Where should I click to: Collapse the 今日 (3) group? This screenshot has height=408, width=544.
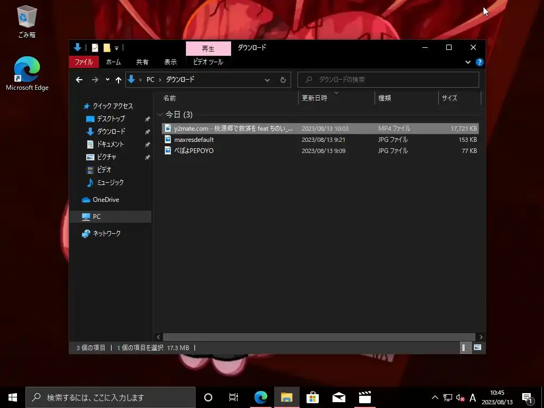coord(160,115)
